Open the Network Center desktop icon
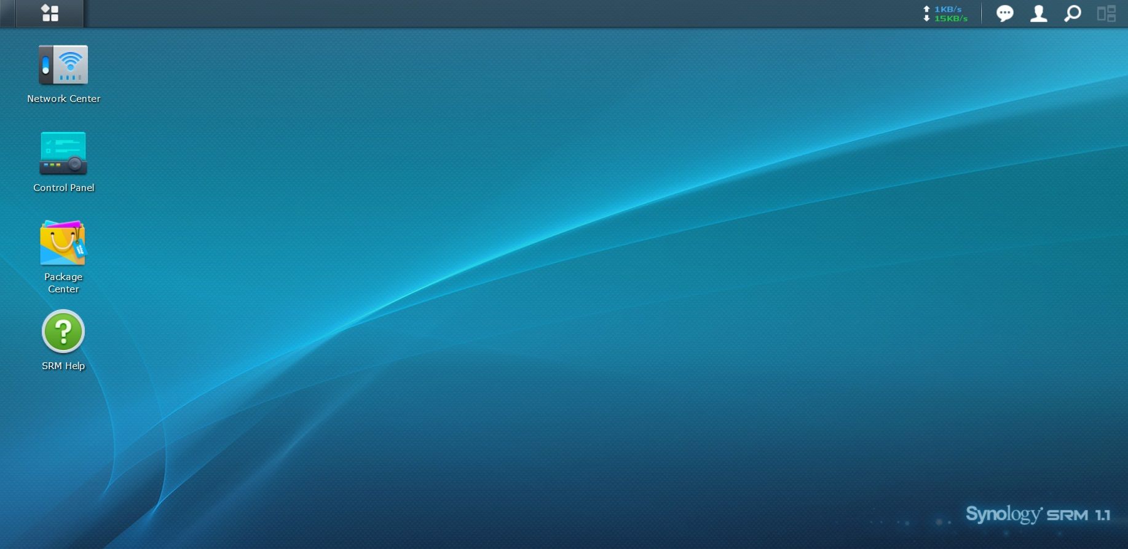The image size is (1128, 549). pos(63,65)
